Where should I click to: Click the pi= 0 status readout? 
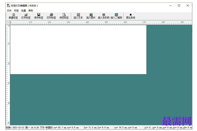168,128
